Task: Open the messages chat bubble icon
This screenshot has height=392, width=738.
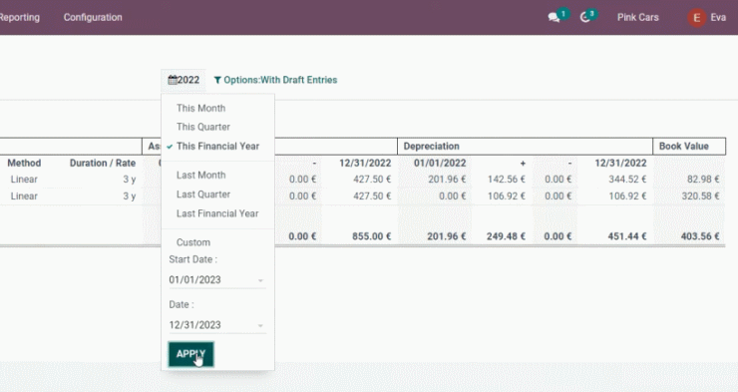Action: click(x=553, y=18)
